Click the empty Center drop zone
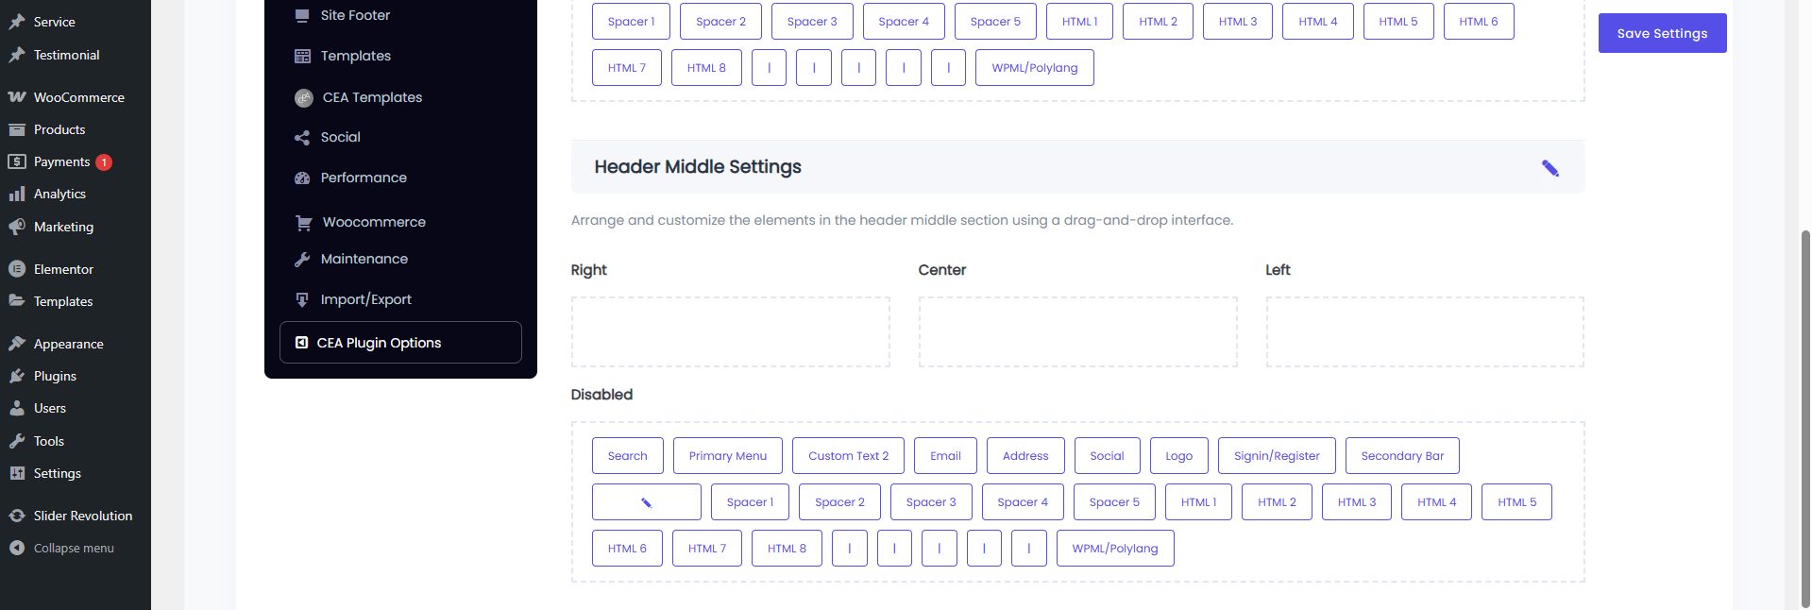The width and height of the screenshot is (1812, 610). click(x=1077, y=332)
